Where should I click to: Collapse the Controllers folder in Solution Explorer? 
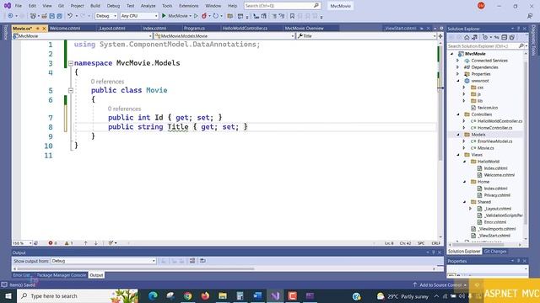pyautogui.click(x=458, y=114)
